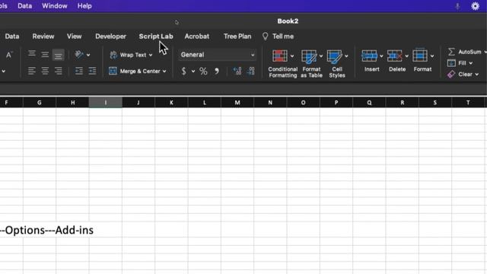
Task: Open the orientation dropdown arrow
Action: [x=88, y=55]
